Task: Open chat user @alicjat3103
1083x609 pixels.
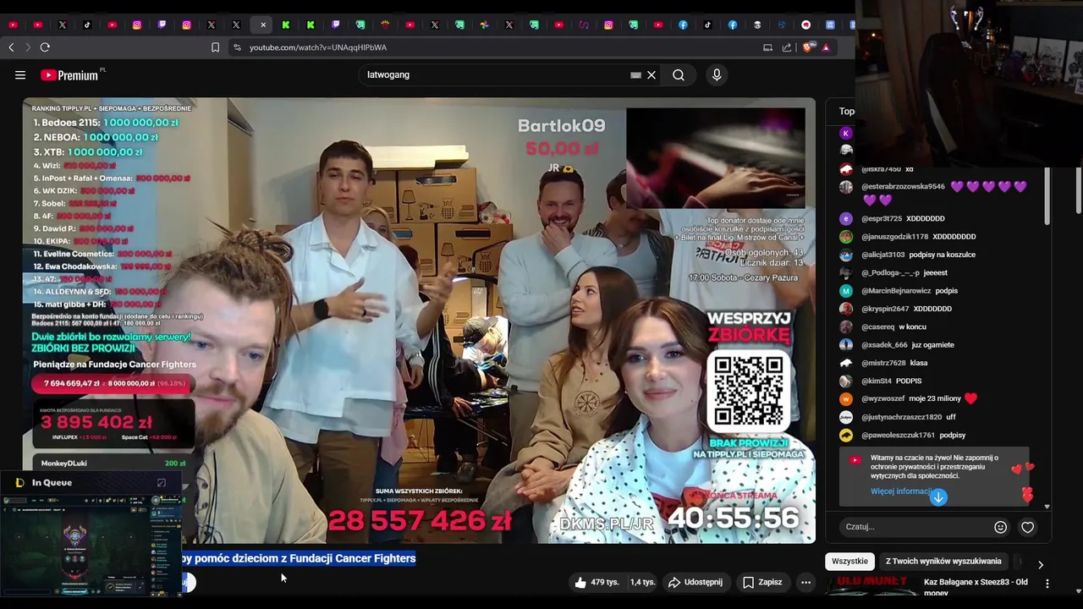Action: pyautogui.click(x=882, y=255)
